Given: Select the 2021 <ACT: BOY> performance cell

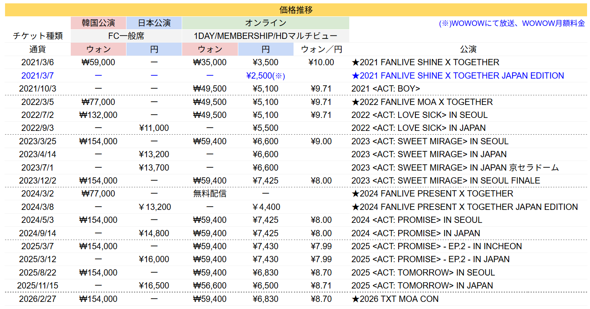Looking at the screenshot, I should tap(386, 89).
